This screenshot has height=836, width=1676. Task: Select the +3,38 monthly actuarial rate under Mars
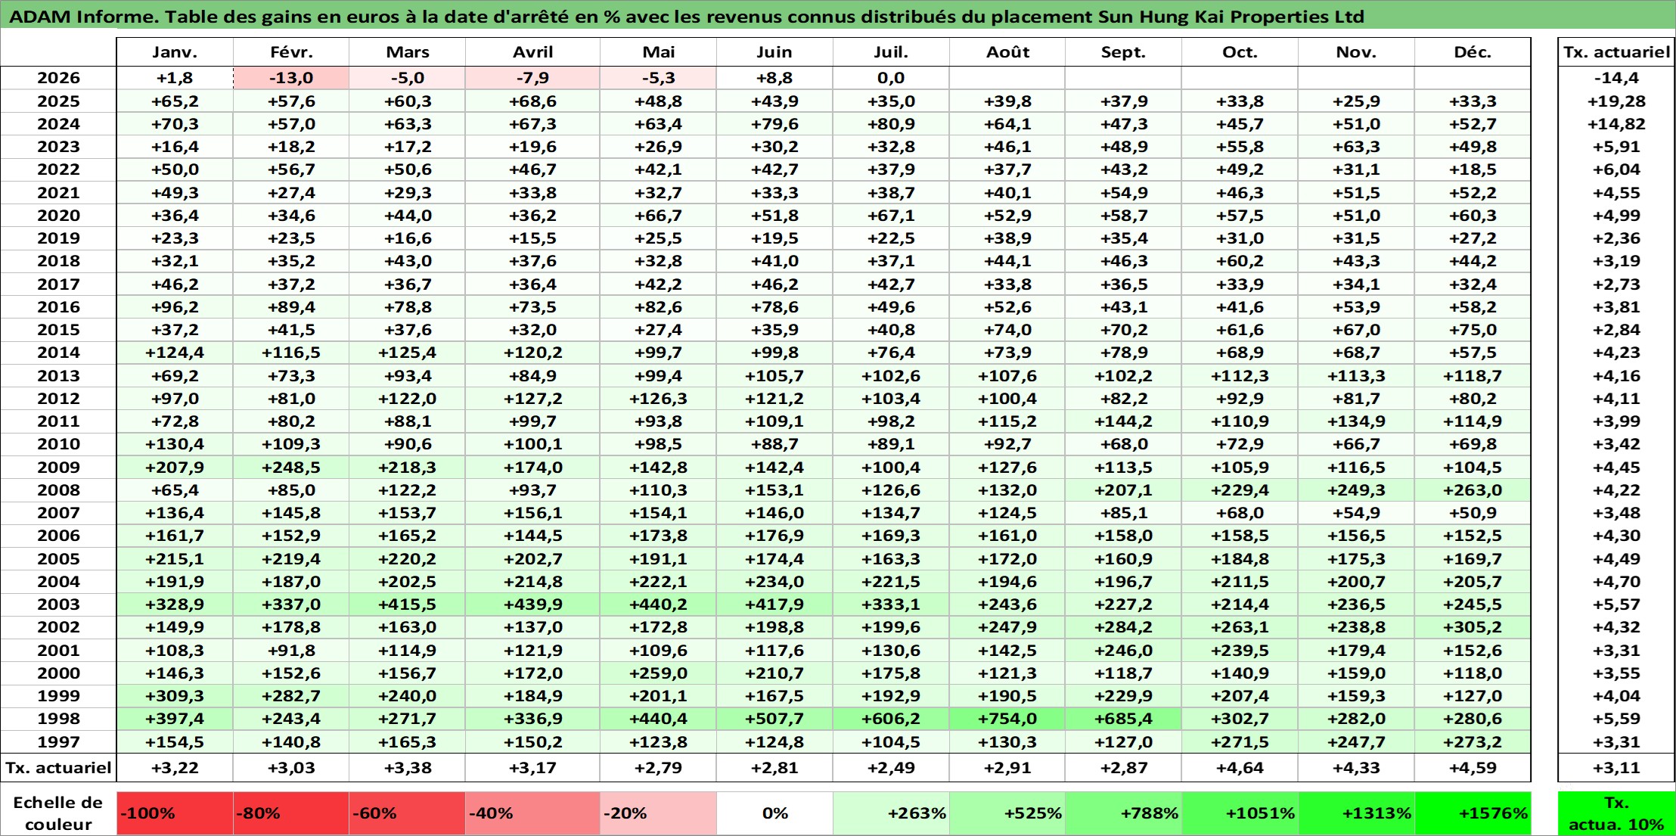click(407, 768)
